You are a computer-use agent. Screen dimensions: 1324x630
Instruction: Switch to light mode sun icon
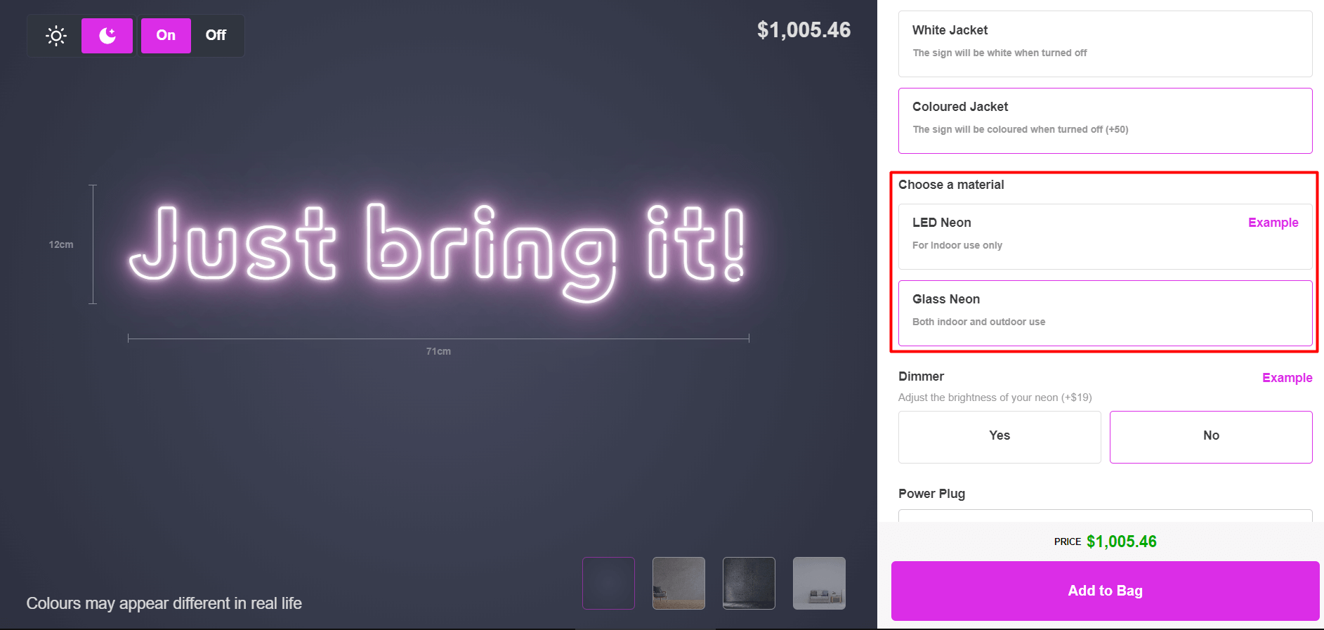[x=56, y=36]
